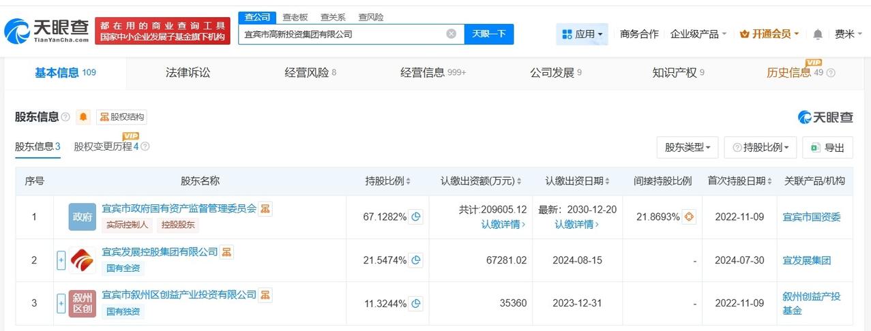Open the 经营信息 999+ tab
This screenshot has width=871, height=331.
click(x=433, y=73)
